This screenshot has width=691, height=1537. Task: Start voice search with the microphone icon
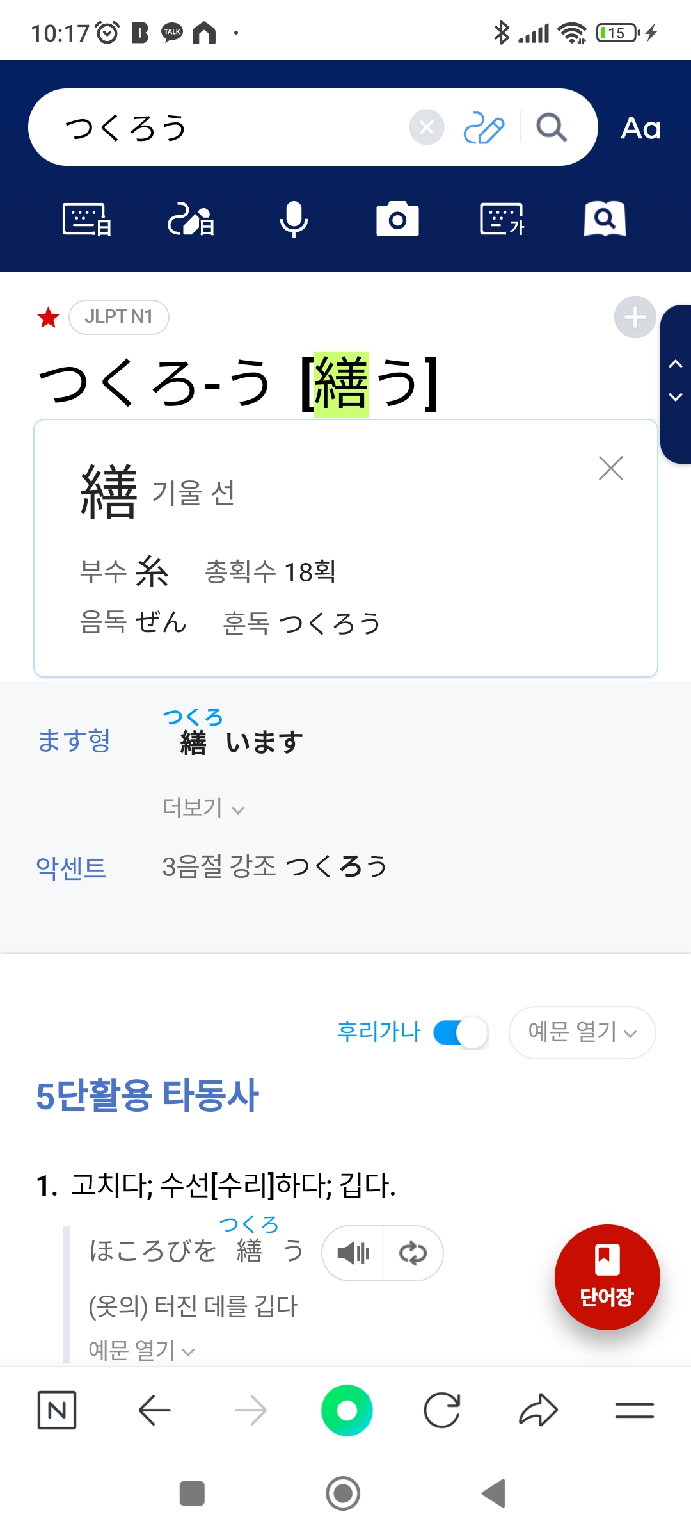click(294, 220)
